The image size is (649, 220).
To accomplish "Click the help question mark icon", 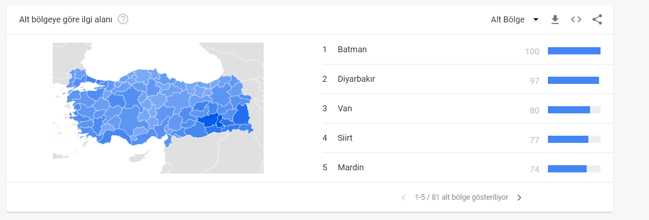I will 123,19.
